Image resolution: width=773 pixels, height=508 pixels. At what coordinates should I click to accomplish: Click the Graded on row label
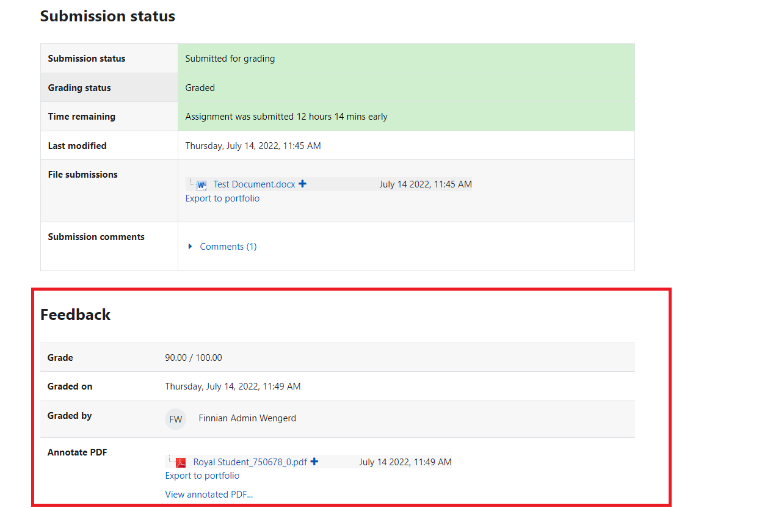(70, 386)
